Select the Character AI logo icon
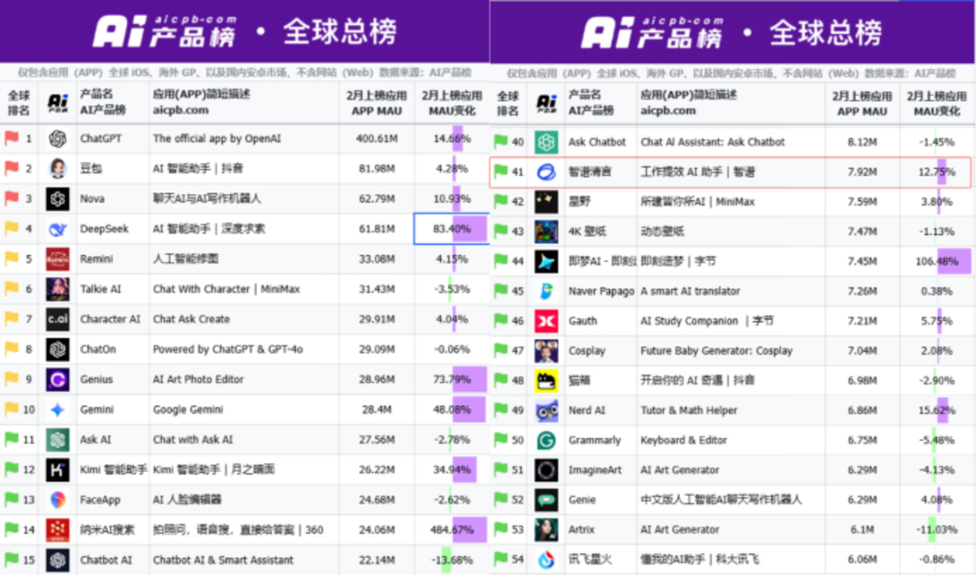This screenshot has width=977, height=576. pos(58,319)
